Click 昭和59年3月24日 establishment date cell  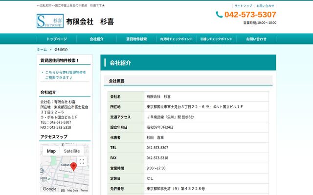pyautogui.click(x=160, y=127)
